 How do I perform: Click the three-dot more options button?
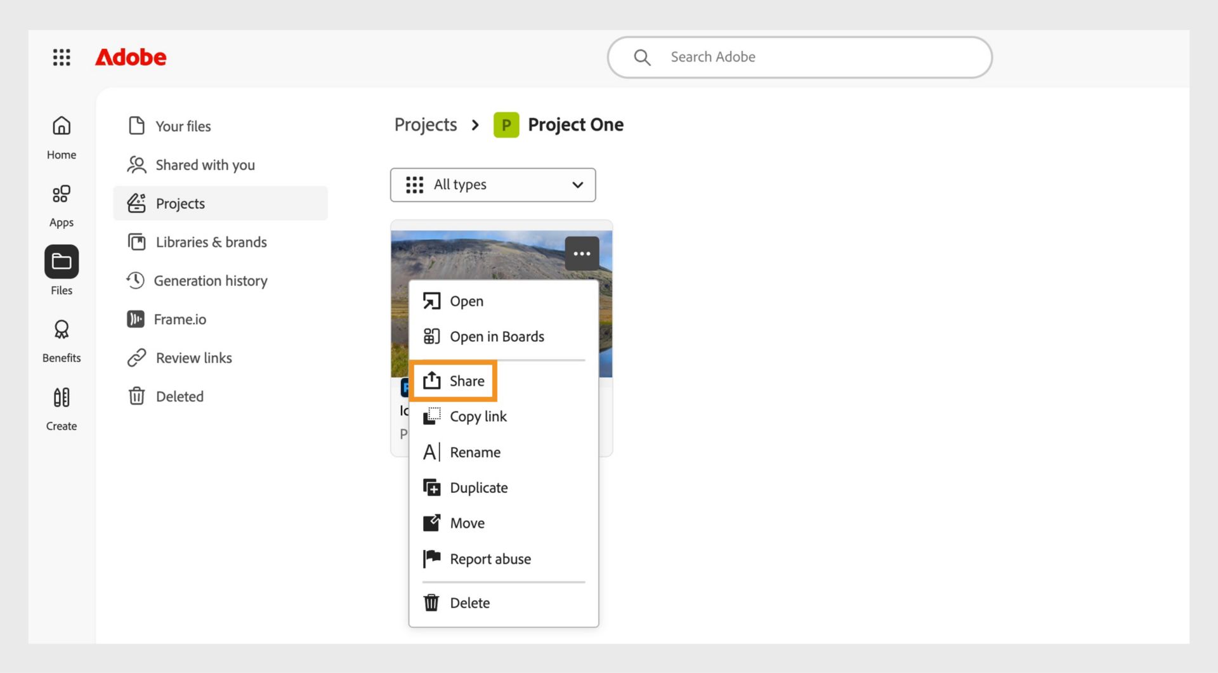(582, 254)
